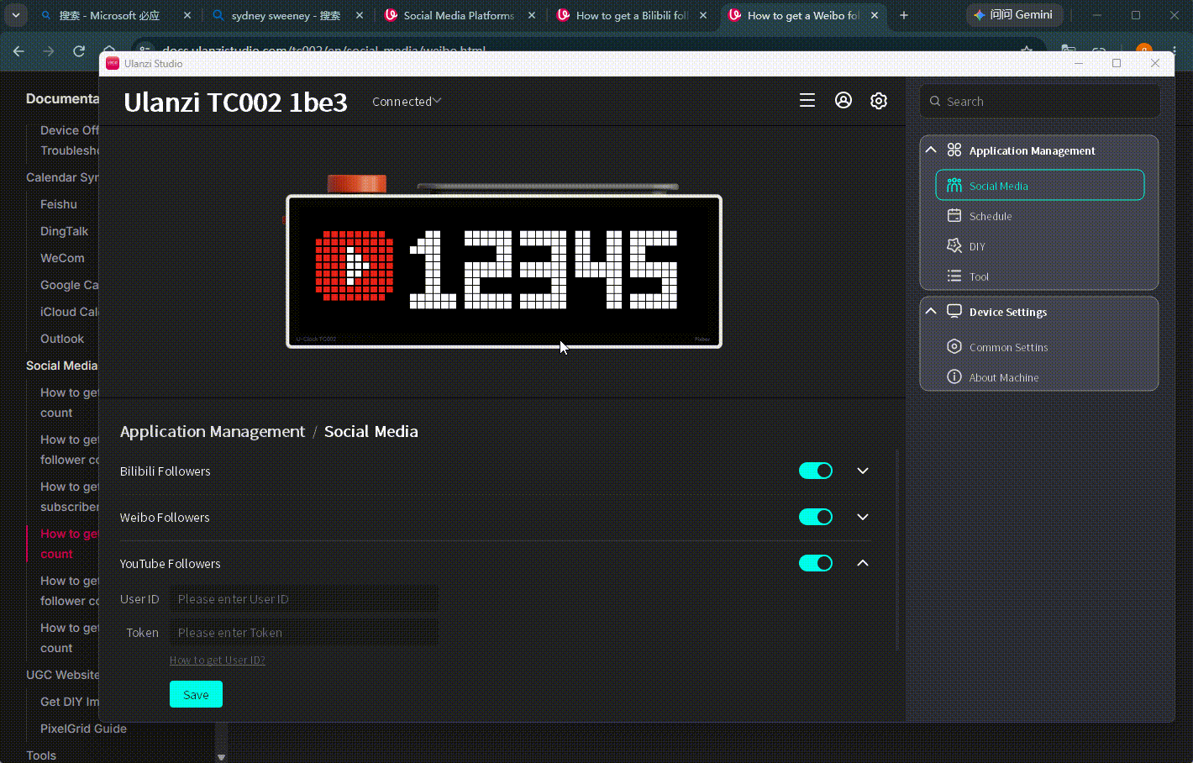Open PixelGrid Guide in docs sidebar
The width and height of the screenshot is (1193, 763).
83,729
